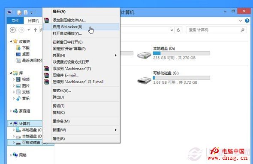
Task: Switch to the 计算机 ribbon tab
Action: click(33, 21)
